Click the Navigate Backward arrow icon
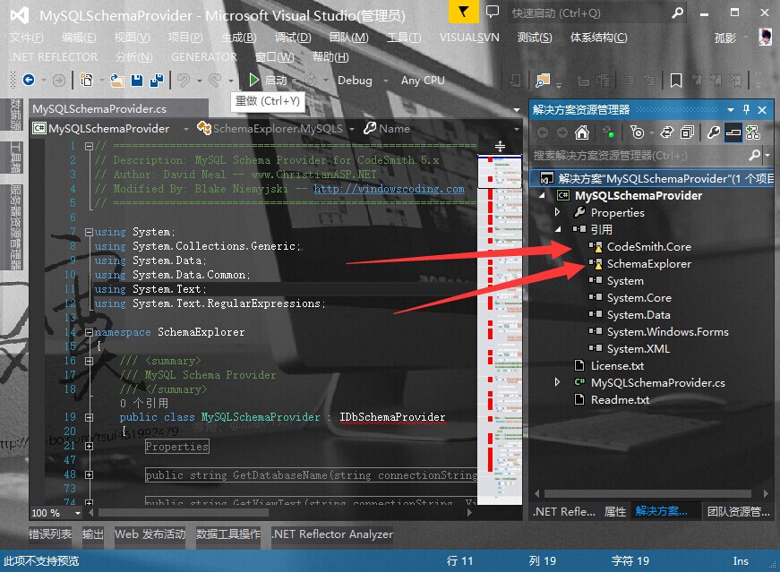 point(29,80)
